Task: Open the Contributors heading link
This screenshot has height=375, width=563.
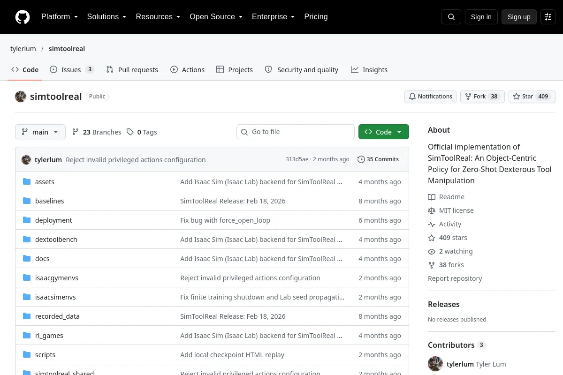Action: 457,345
